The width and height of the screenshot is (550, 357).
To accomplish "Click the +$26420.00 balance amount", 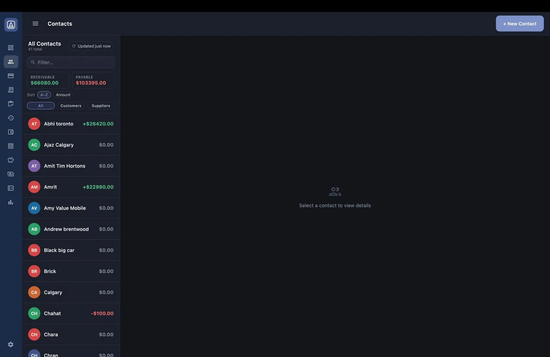I will point(98,124).
